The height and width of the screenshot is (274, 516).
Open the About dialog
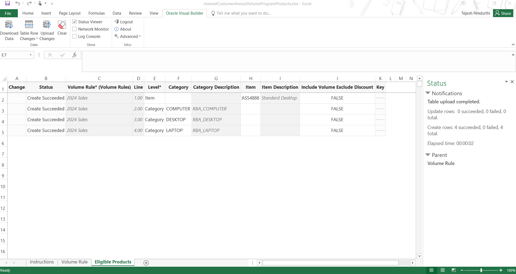[x=117, y=29]
